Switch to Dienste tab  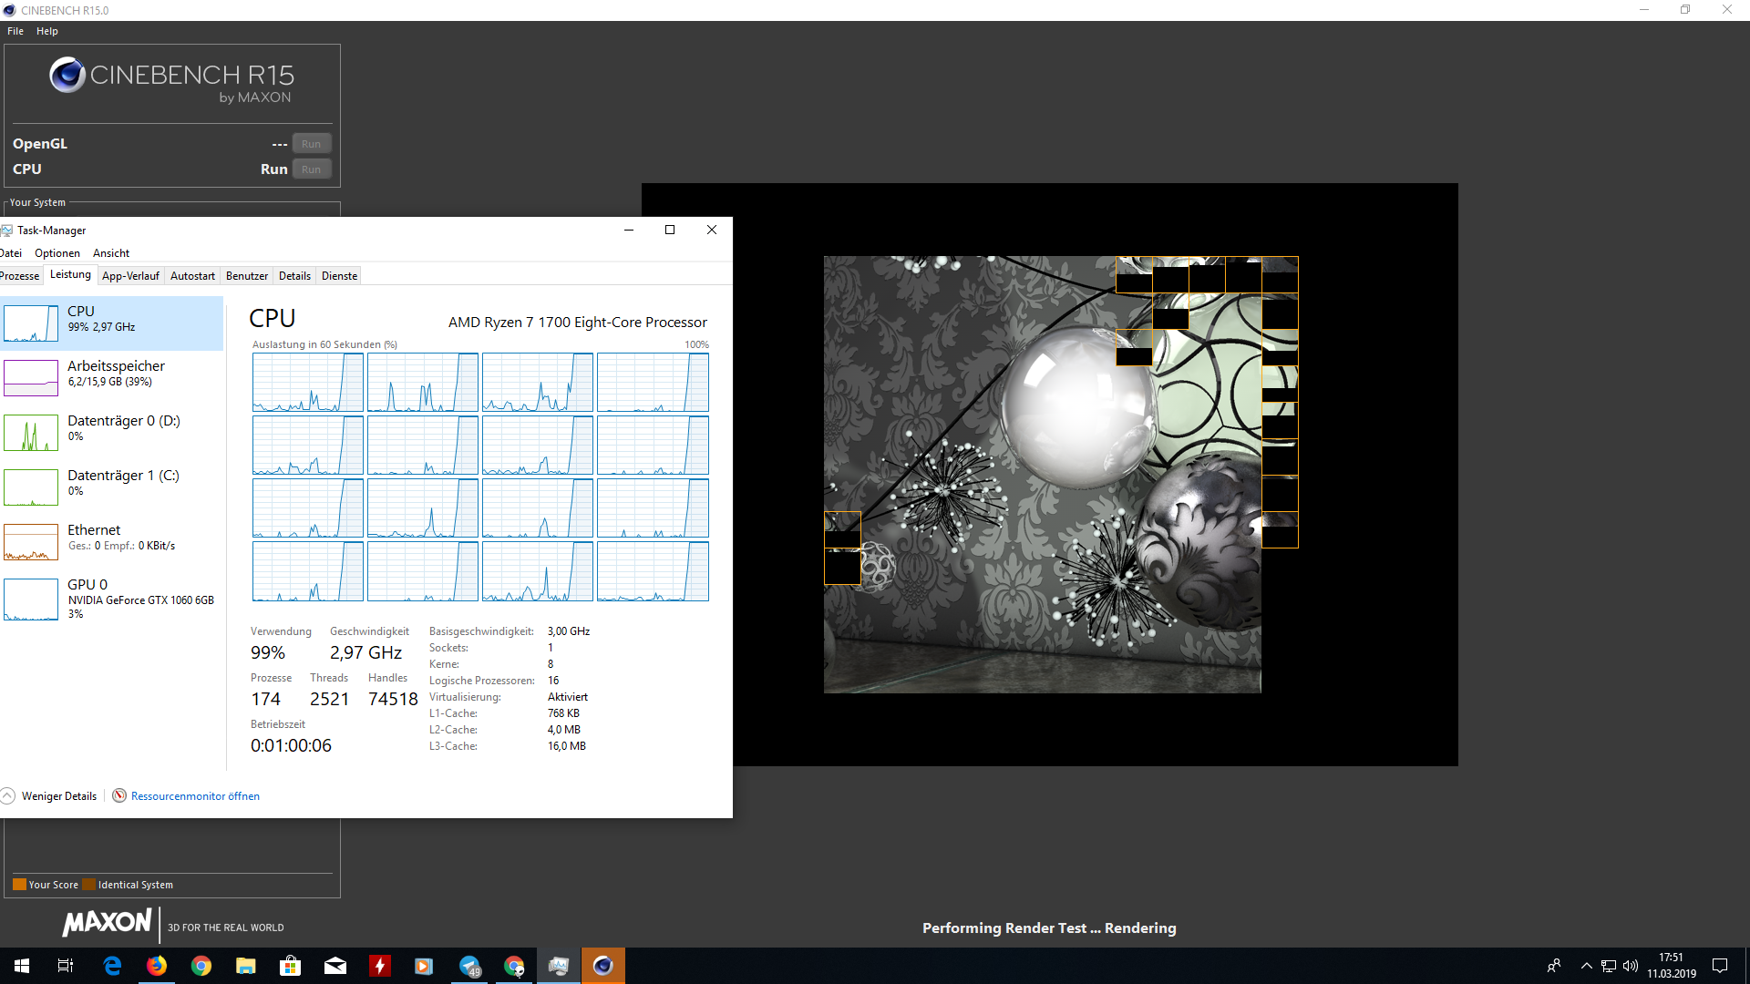tap(339, 276)
